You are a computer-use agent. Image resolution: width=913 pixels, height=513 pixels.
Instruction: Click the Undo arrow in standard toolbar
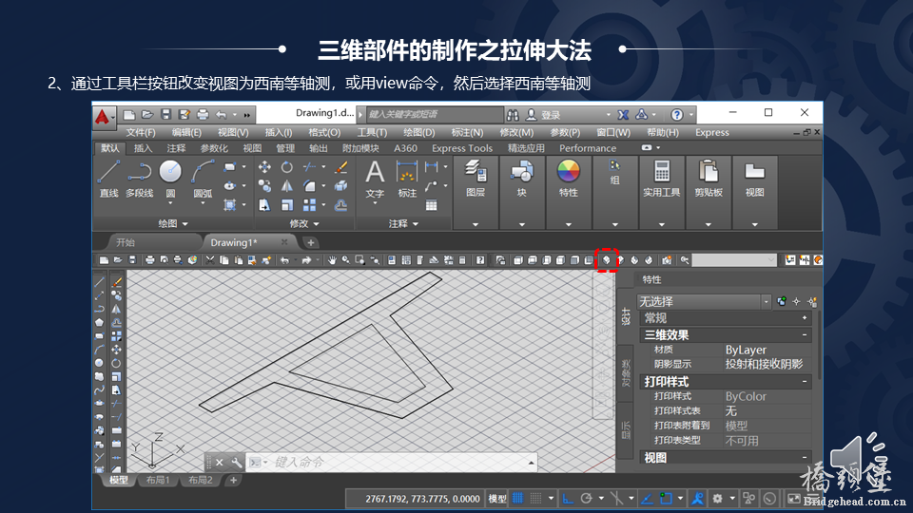284,260
